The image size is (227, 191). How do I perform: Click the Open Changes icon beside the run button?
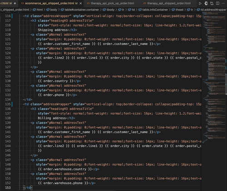click(206, 3)
